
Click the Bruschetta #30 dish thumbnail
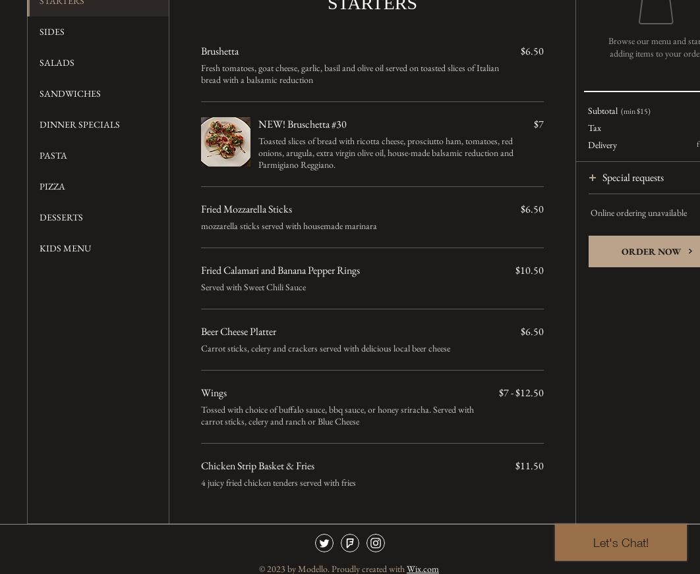[225, 142]
